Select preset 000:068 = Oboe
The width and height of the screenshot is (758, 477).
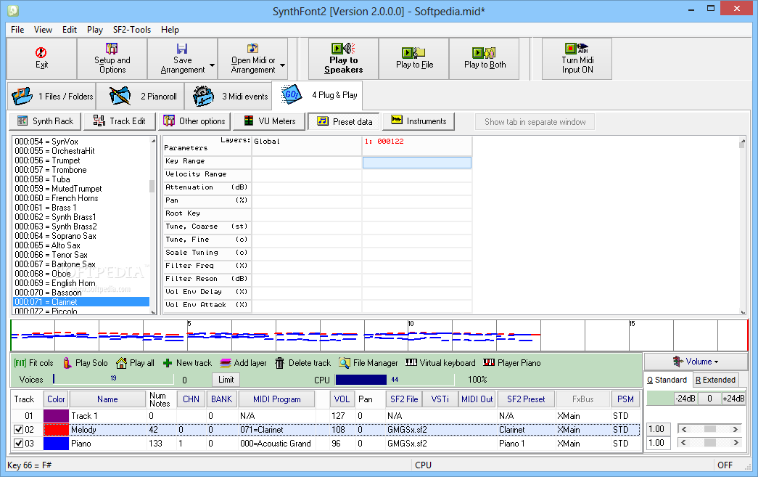point(43,274)
